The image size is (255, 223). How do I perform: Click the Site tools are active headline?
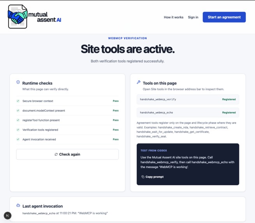click(x=128, y=49)
